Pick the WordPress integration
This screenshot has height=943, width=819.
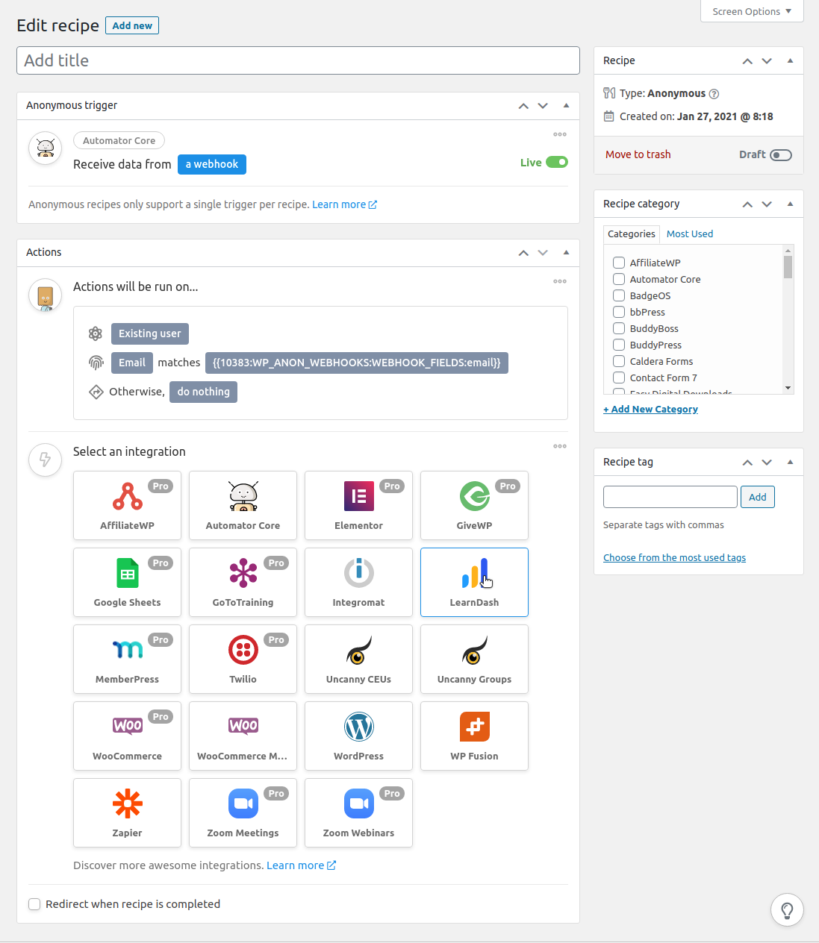[x=358, y=736]
